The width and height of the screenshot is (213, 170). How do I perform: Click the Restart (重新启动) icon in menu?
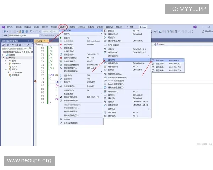tap(61, 54)
